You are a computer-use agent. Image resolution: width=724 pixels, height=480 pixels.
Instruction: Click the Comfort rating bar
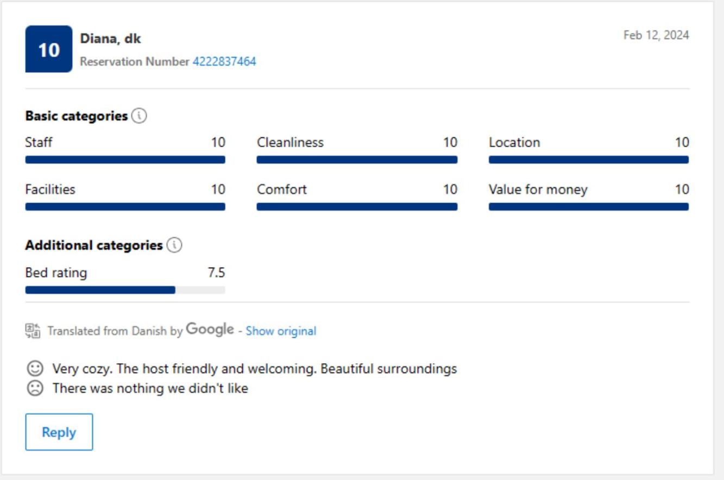coord(357,206)
